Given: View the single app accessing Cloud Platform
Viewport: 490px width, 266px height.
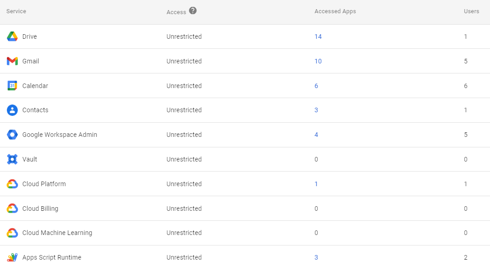Looking at the screenshot, I should (316, 184).
